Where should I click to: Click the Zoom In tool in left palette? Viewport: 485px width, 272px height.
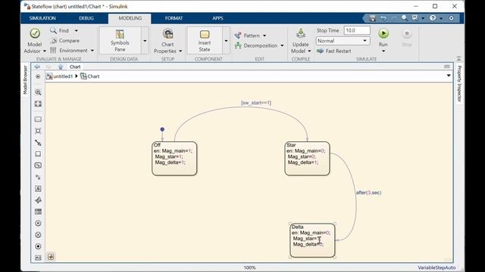point(38,92)
